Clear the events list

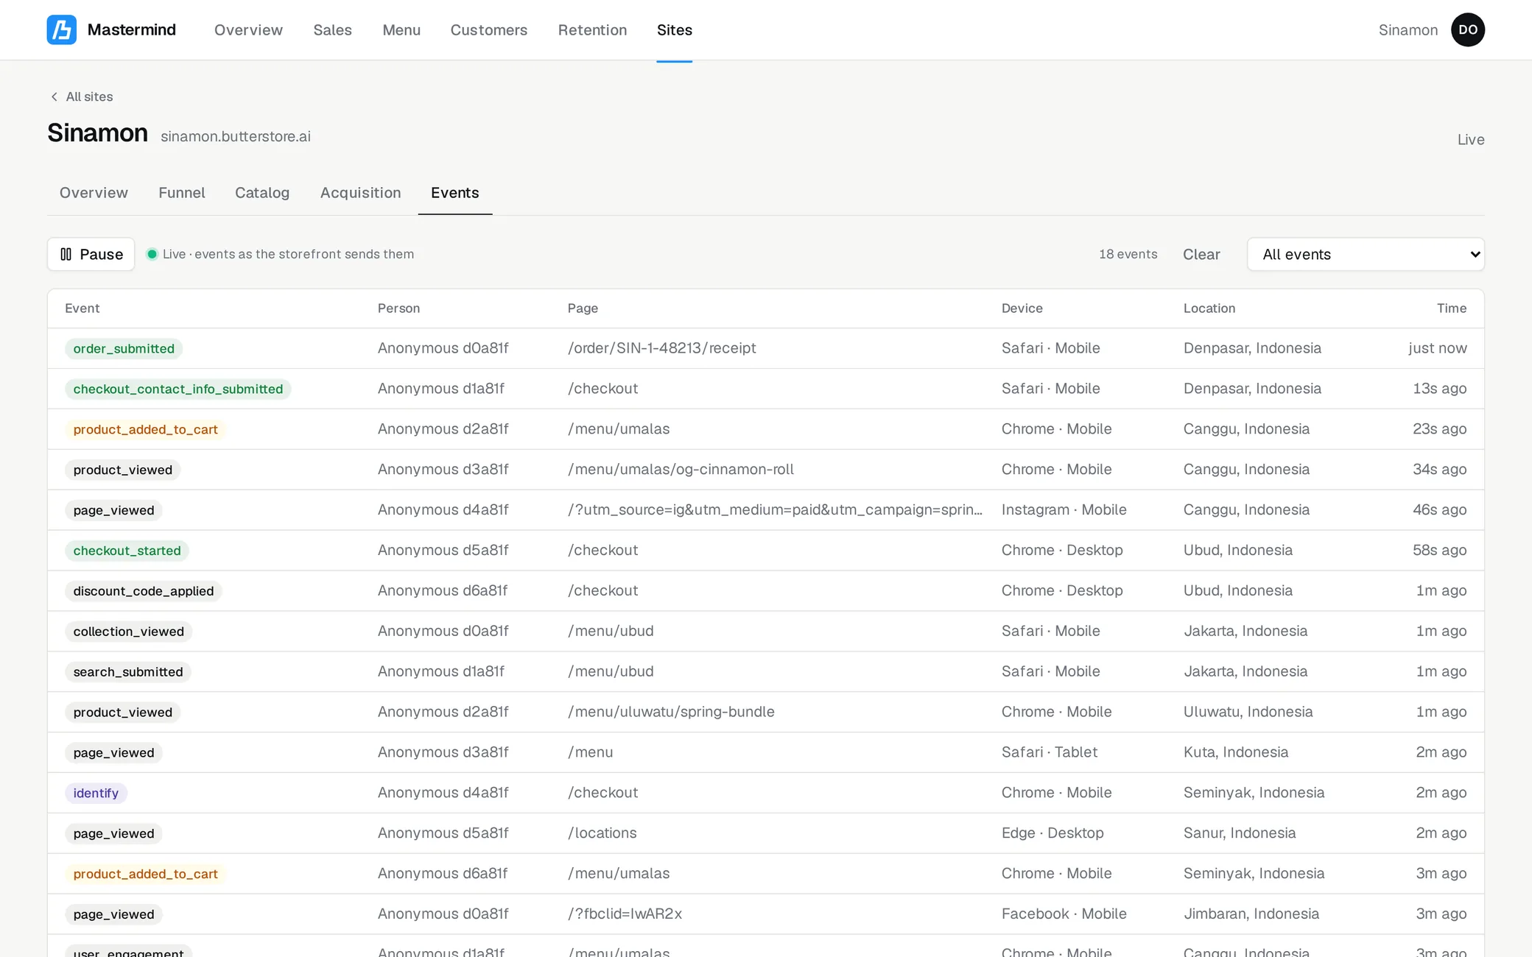coord(1201,254)
